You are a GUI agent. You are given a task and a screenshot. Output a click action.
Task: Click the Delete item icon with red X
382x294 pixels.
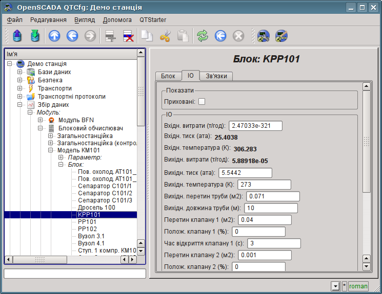[128, 36]
